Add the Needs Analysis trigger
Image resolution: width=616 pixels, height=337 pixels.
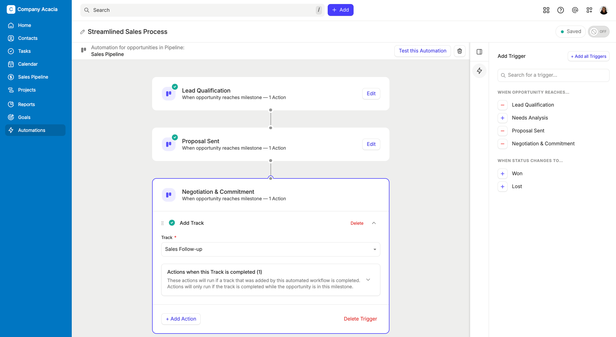coord(502,118)
